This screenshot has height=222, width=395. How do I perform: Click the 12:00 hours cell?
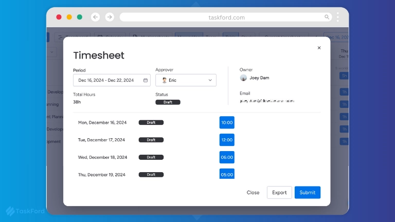click(227, 140)
